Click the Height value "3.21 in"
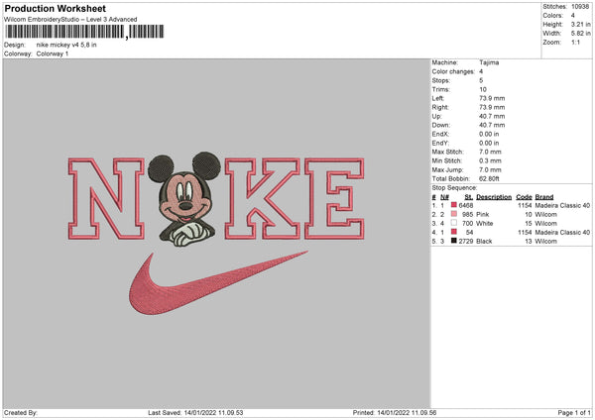 pyautogui.click(x=580, y=24)
